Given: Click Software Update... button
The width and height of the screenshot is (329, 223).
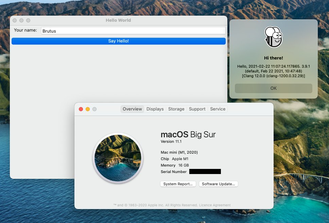Looking at the screenshot, I should coord(219,184).
